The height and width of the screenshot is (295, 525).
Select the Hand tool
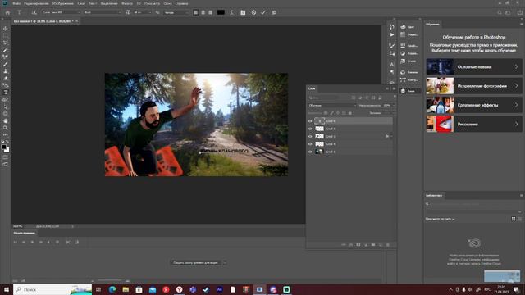coord(6,120)
